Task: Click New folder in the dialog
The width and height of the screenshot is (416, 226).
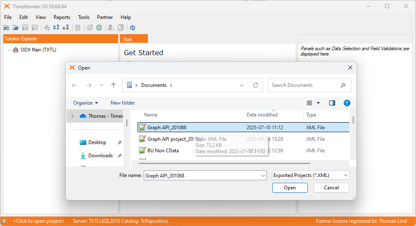Action: point(123,103)
